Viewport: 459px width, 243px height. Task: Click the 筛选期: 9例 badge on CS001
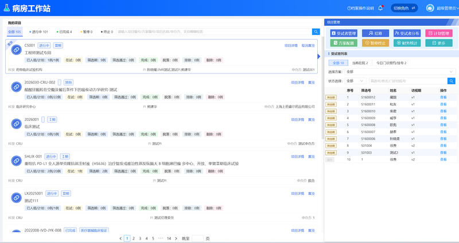[96, 60]
